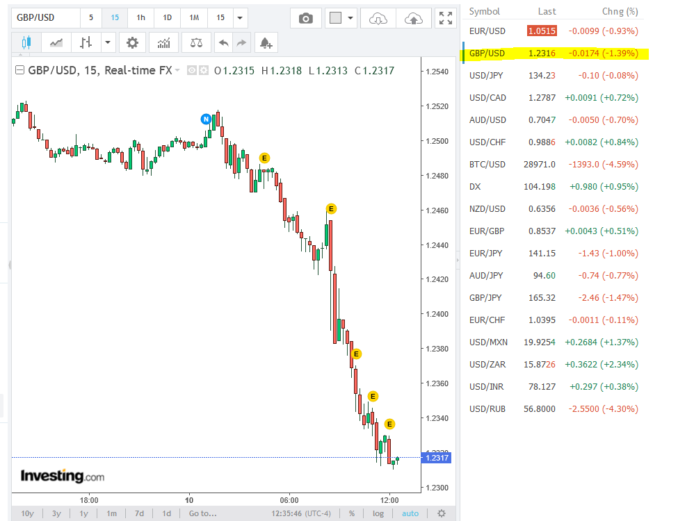678x521 pixels.
Task: Collapse the chart legend using the minus box
Action: click(x=19, y=70)
